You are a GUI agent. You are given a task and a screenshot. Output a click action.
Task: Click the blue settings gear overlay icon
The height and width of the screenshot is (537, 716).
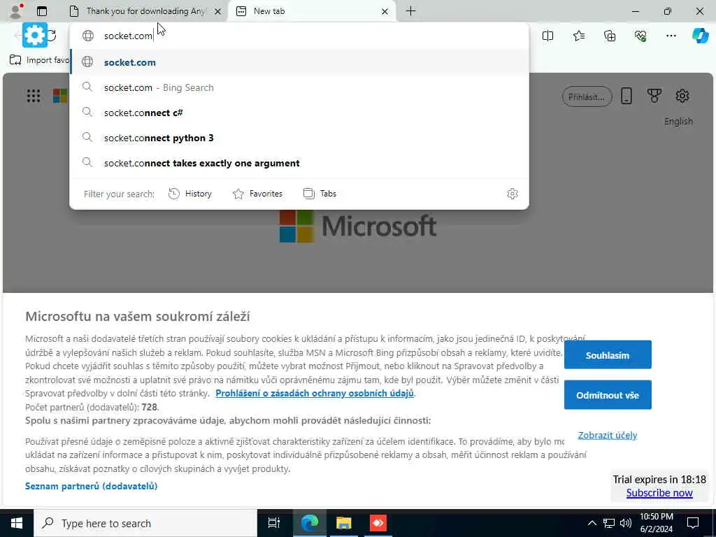(35, 35)
